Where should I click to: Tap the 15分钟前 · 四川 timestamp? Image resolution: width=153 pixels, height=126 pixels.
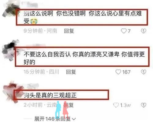click(x=41, y=72)
